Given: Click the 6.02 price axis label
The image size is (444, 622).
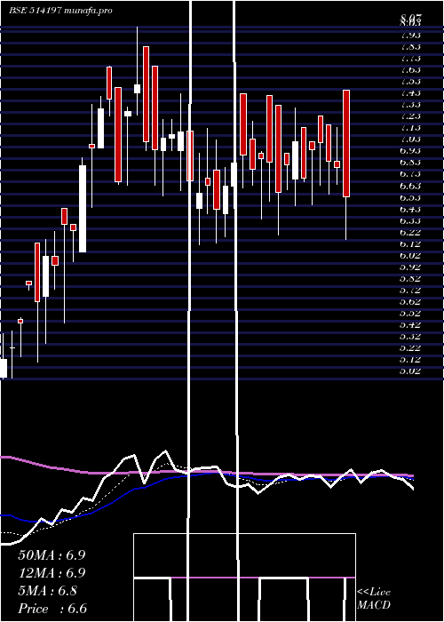Looking at the screenshot, I should 410,256.
